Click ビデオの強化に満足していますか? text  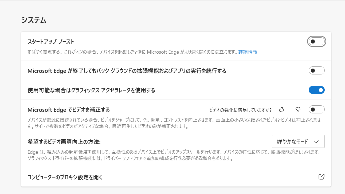tap(240, 110)
